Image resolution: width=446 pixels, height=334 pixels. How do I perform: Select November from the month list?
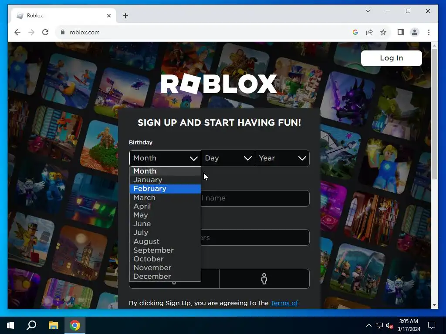(165, 268)
